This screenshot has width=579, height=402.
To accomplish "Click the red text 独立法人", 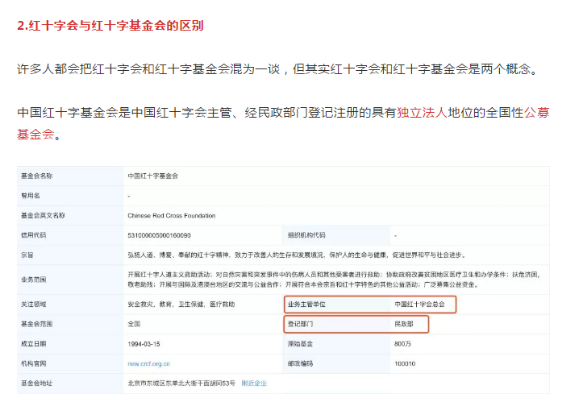I will point(422,113).
